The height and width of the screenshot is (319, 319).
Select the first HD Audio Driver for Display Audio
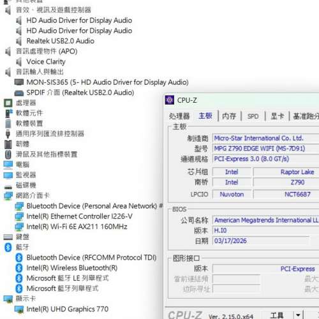[79, 20]
